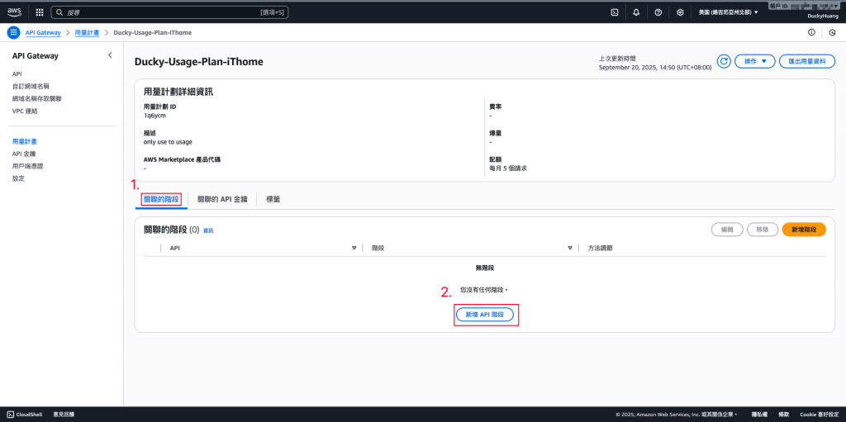This screenshot has height=422, width=846.
Task: Open VPC 連結 in the sidebar
Action: tap(25, 111)
